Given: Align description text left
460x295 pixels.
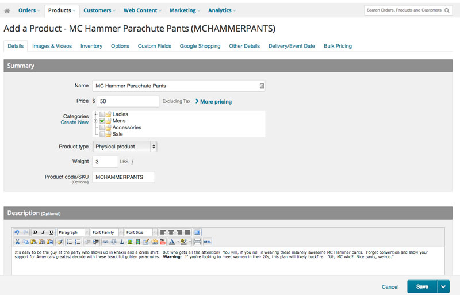Looking at the screenshot, I should [x=163, y=232].
